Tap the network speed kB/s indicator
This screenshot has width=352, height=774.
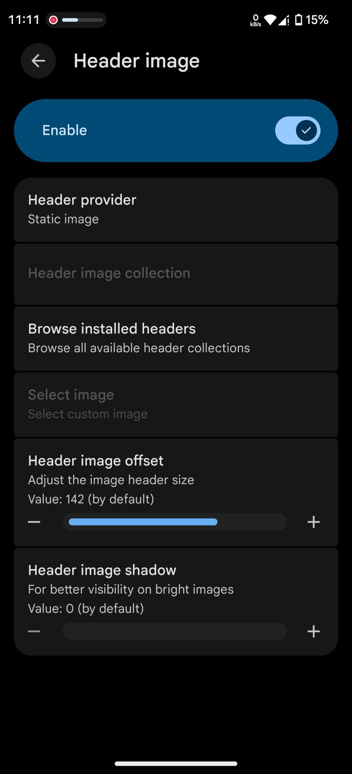tap(256, 21)
